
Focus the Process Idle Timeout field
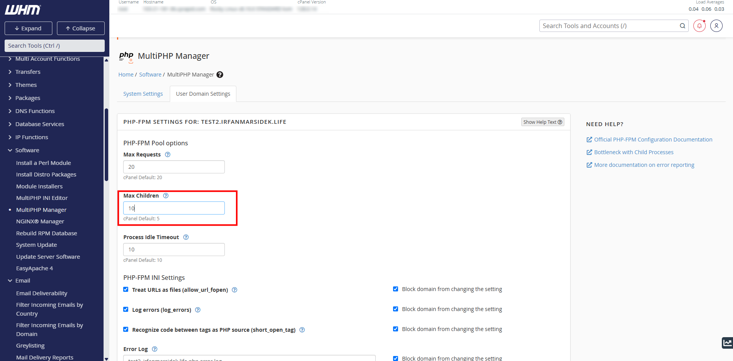point(174,250)
